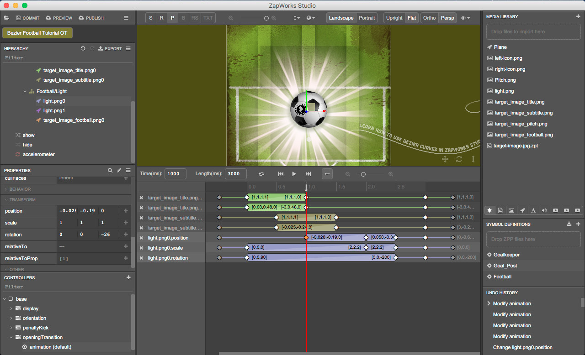585x355 pixels.
Task: Select the Scale tool in the viewport toolbar
Action: (151, 17)
